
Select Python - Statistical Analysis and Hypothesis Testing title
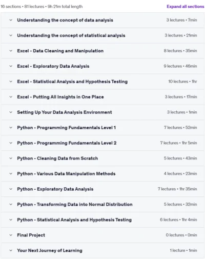click(x=74, y=220)
